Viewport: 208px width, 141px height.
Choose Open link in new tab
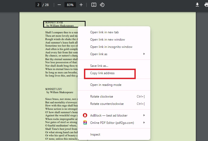(x=114, y=32)
